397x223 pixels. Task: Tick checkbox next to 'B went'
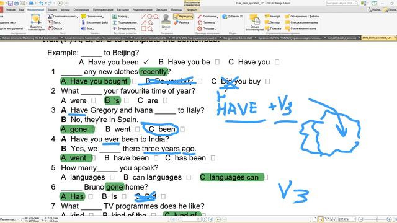tap(138, 129)
